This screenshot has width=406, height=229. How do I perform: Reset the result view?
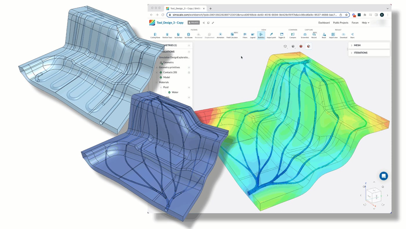coord(324,35)
